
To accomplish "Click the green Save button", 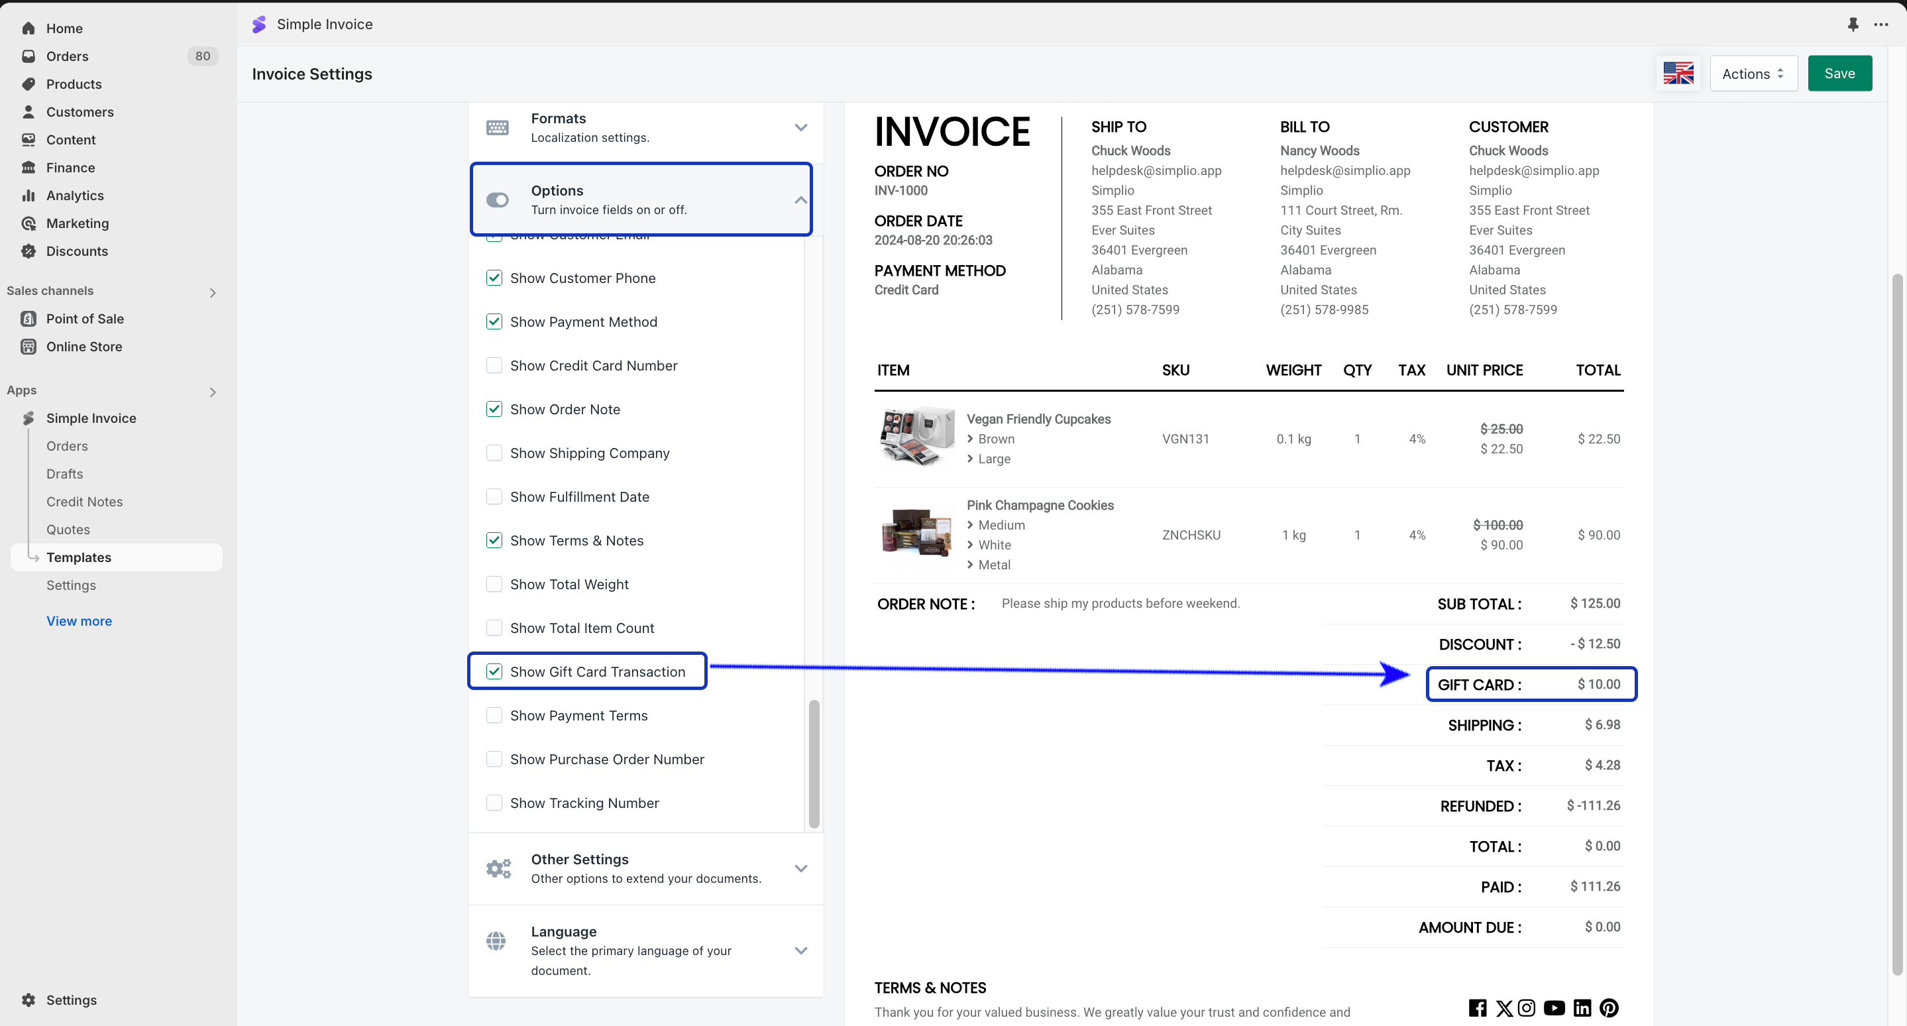I will (1839, 74).
